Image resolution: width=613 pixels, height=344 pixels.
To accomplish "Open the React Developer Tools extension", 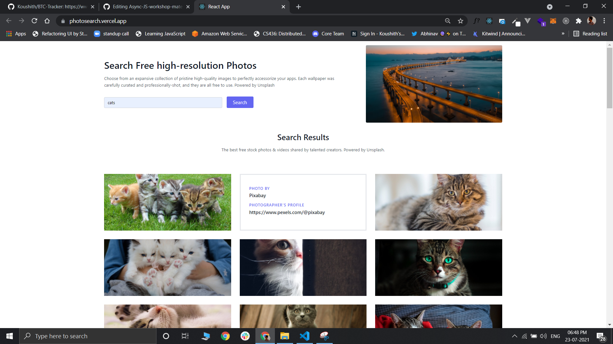I will pos(489,21).
